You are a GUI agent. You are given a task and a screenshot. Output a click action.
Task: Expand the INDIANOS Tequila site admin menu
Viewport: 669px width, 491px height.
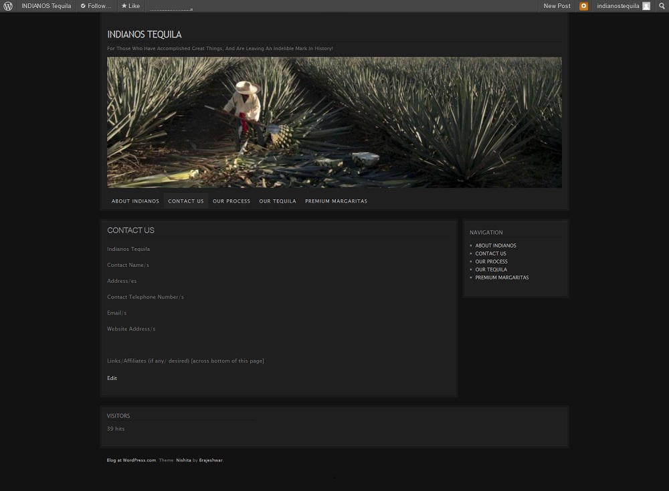[46, 6]
